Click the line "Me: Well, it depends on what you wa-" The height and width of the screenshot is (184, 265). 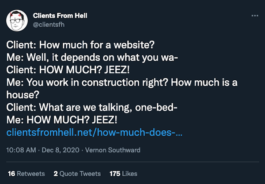click(92, 57)
